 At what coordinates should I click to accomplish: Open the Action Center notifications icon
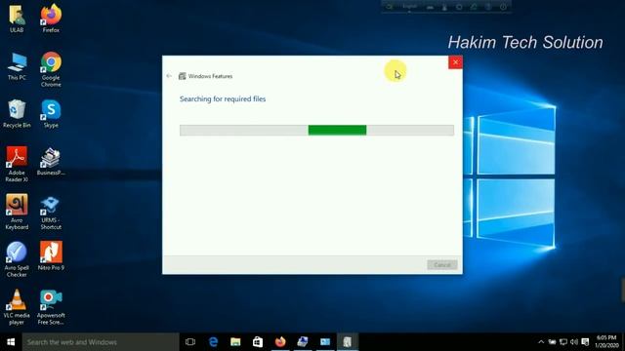585,342
